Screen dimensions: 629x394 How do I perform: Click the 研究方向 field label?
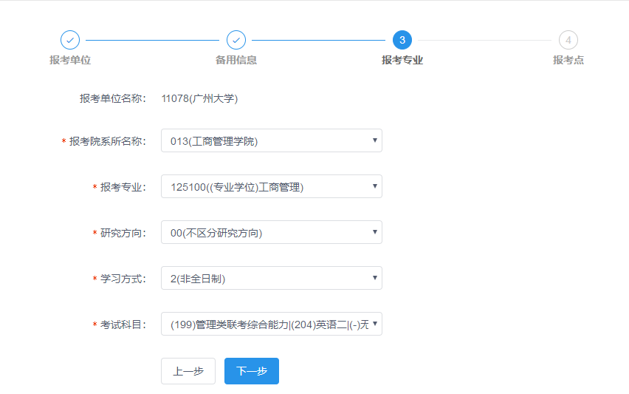click(x=123, y=233)
